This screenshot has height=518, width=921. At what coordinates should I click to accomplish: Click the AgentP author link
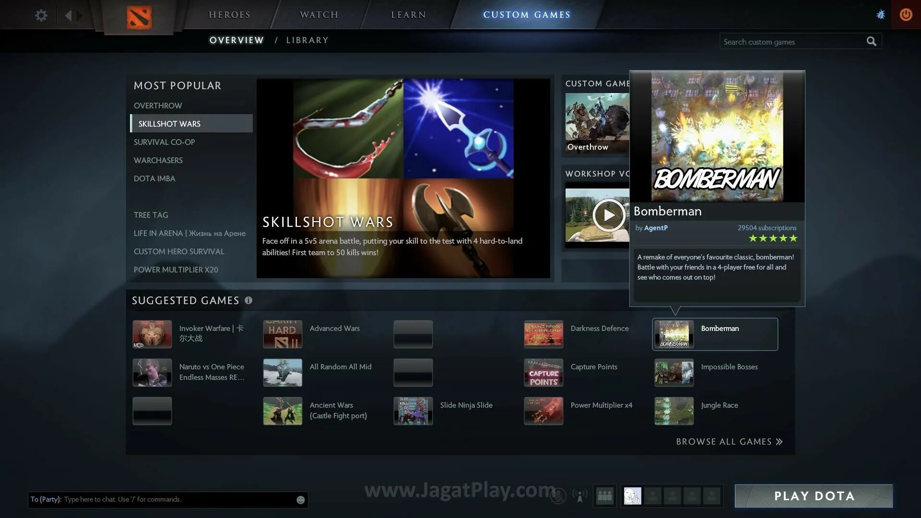pos(656,228)
